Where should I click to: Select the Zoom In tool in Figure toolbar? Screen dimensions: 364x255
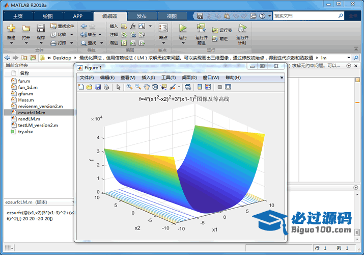pyautogui.click(x=129, y=87)
